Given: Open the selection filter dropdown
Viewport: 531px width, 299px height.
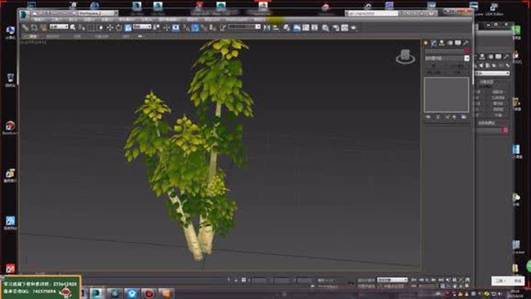Looking at the screenshot, I should click(x=59, y=28).
